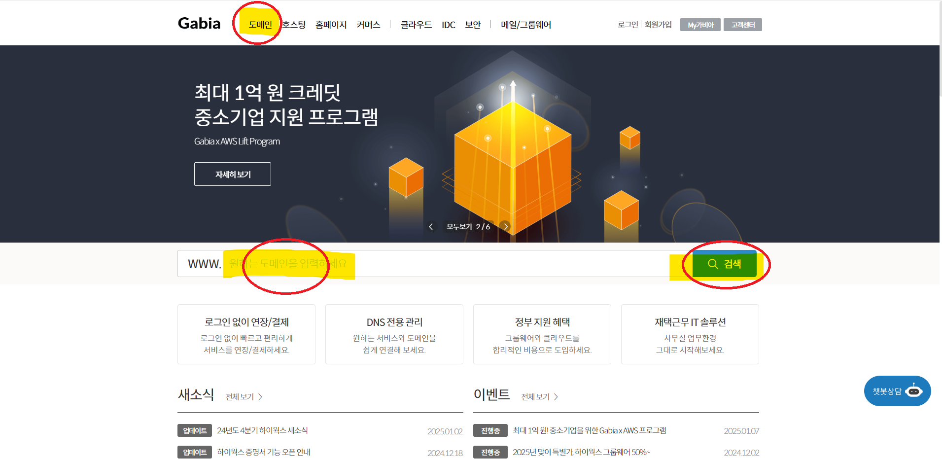Open 로그인 없이 연장/결제 card
The image size is (942, 459).
[246, 334]
